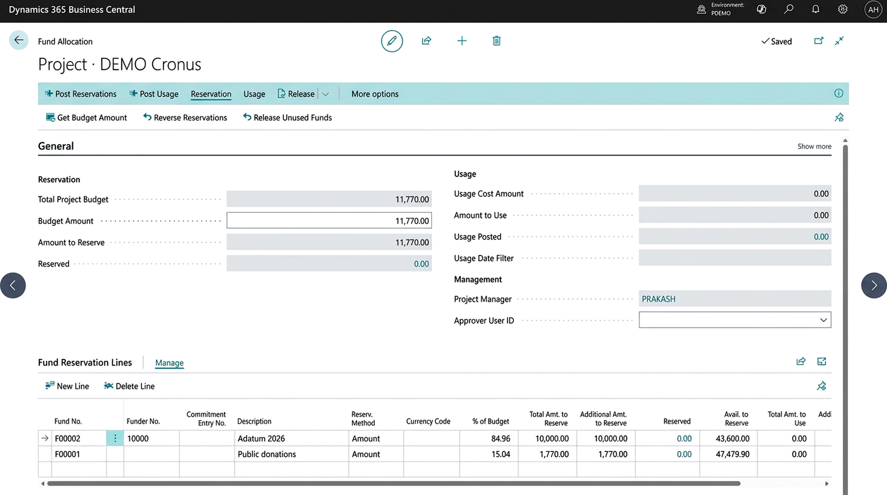Screen dimensions: 887x495
Task: Go to previous record arrow
Action: pyautogui.click(x=13, y=285)
